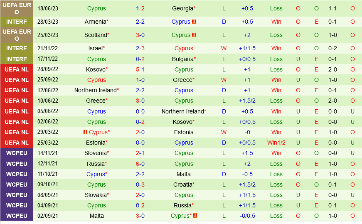
Task: Click red card icon in Armenia vs Cyprus row
Action: click(194, 22)
